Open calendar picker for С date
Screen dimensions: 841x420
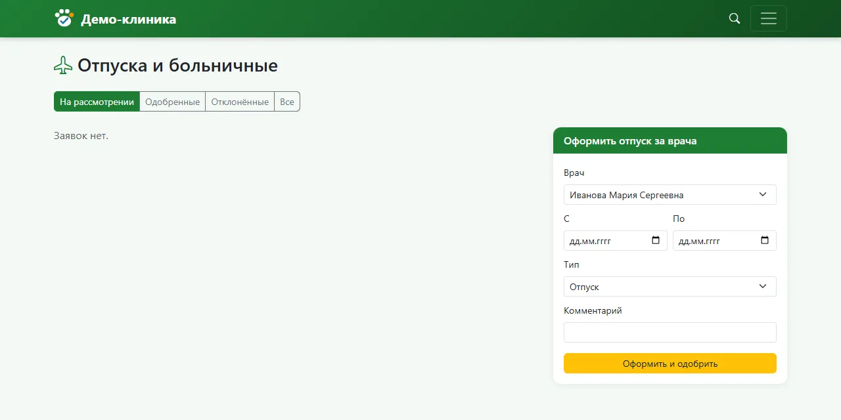tap(656, 240)
